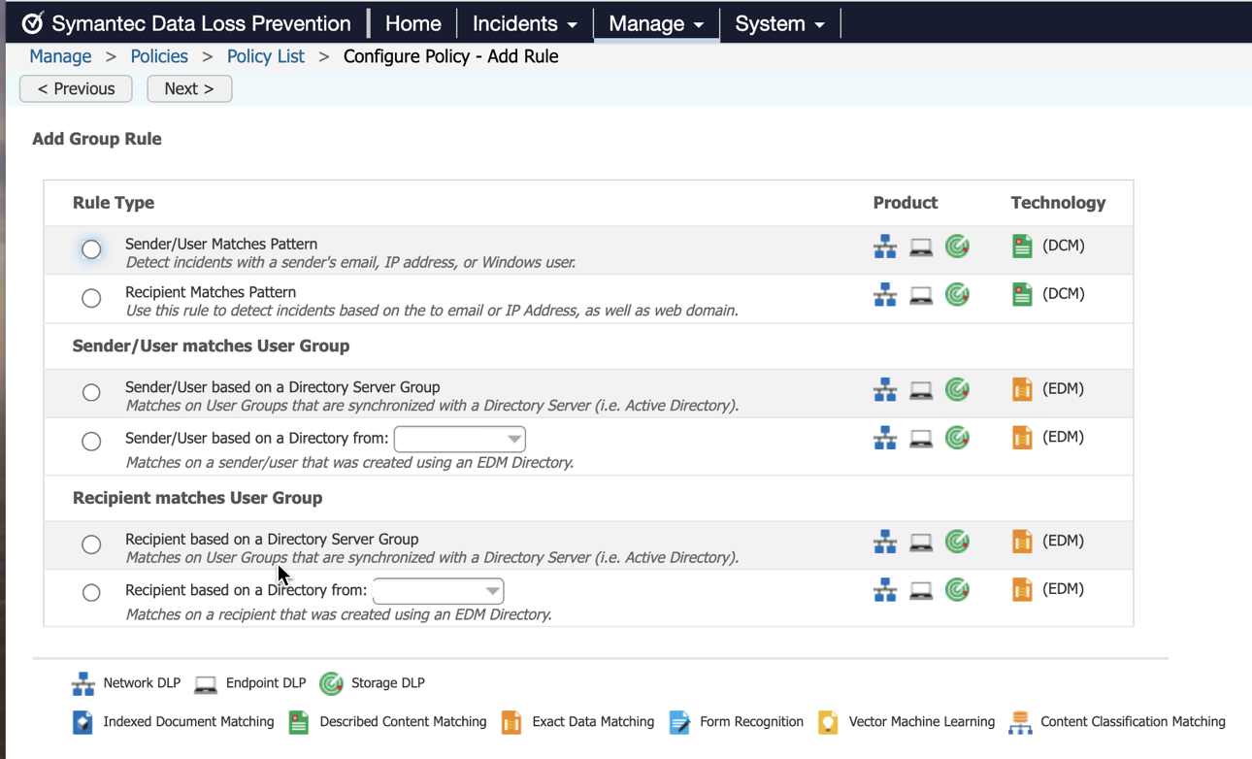Click DCM technology icon for Sender/User Matches Pattern
The height and width of the screenshot is (759, 1252).
(1022, 247)
